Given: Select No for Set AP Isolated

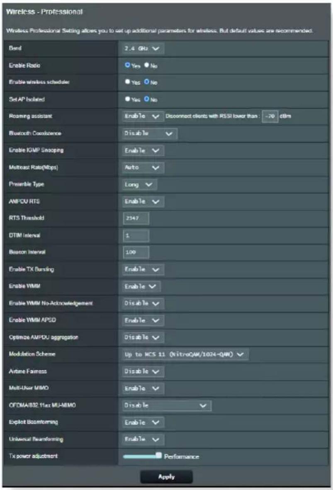Looking at the screenshot, I should (x=147, y=99).
